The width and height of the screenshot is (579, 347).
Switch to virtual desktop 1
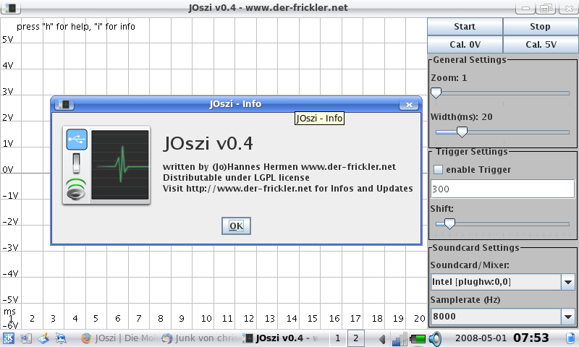(337, 338)
